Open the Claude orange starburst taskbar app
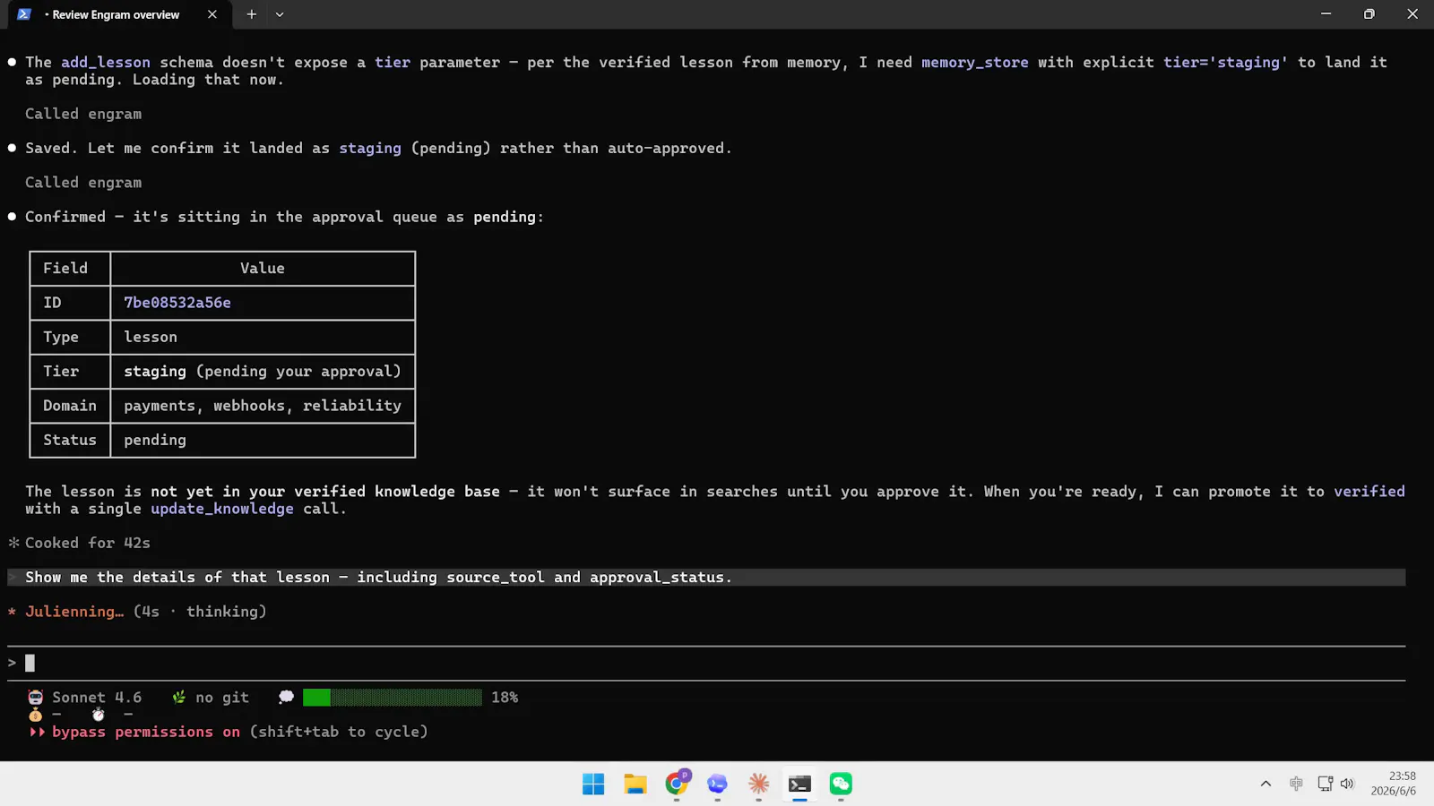This screenshot has width=1434, height=806. [758, 785]
